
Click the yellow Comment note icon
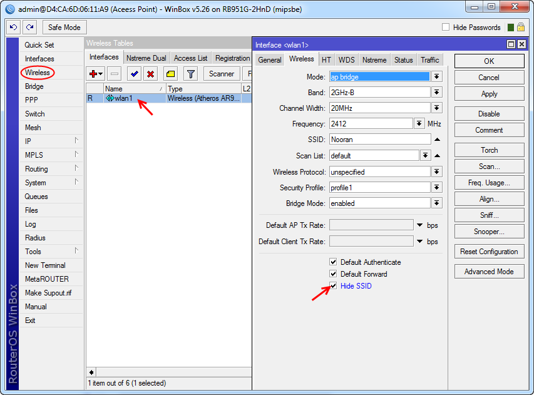click(171, 73)
